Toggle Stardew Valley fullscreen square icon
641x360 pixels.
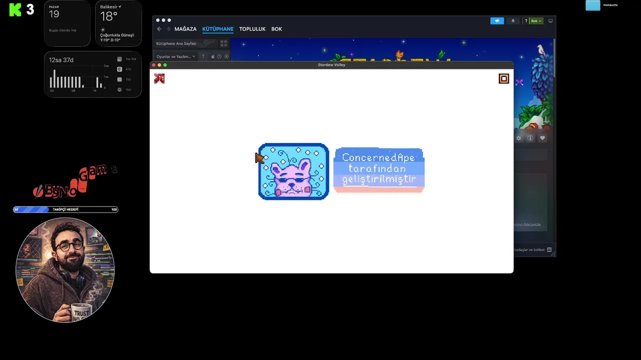(504, 78)
